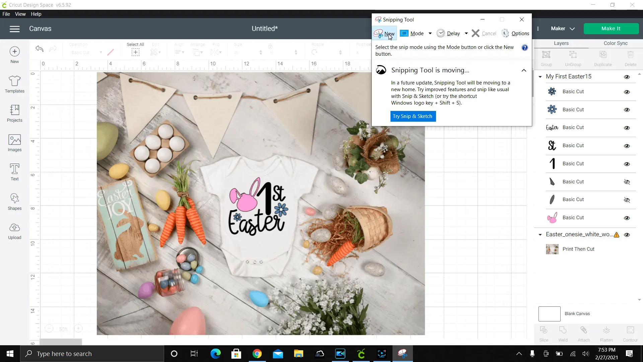Open the View menu
The height and width of the screenshot is (362, 643).
point(20,14)
